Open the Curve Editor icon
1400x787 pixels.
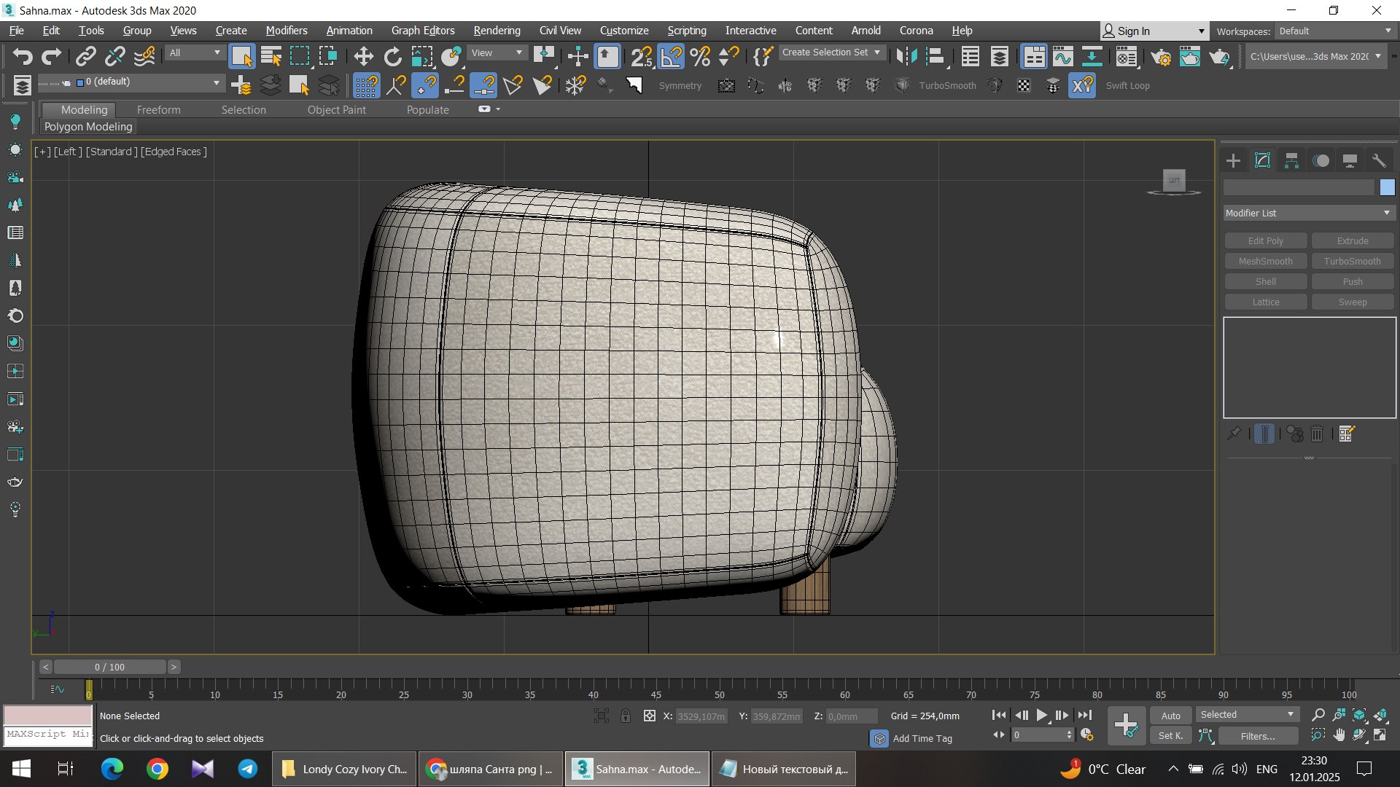tap(1062, 57)
